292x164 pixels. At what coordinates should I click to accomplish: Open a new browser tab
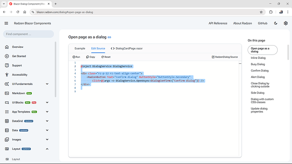click(x=55, y=4)
